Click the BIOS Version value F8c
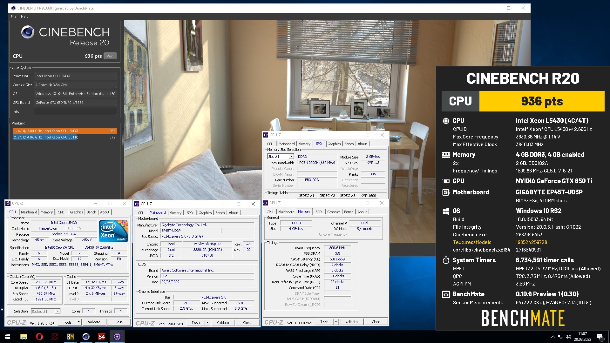Screen dimensions: 610x343 coord(207,276)
